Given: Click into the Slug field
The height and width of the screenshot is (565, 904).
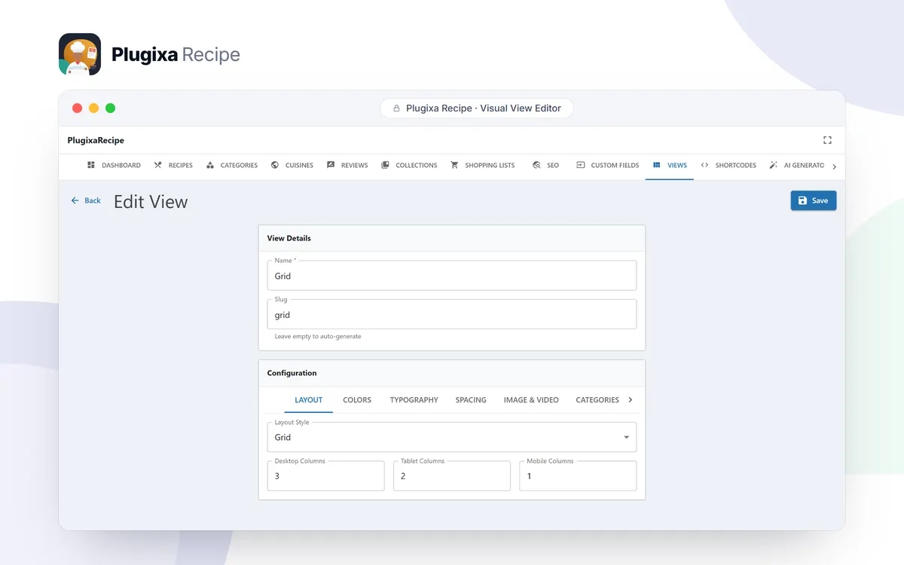Looking at the screenshot, I should (x=452, y=315).
